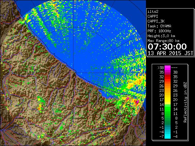Click the magenta storm cell over the peninsula

click(137, 102)
